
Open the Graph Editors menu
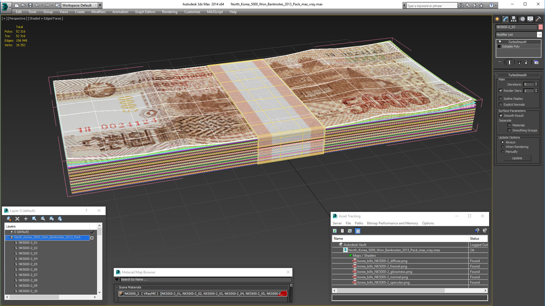(145, 12)
